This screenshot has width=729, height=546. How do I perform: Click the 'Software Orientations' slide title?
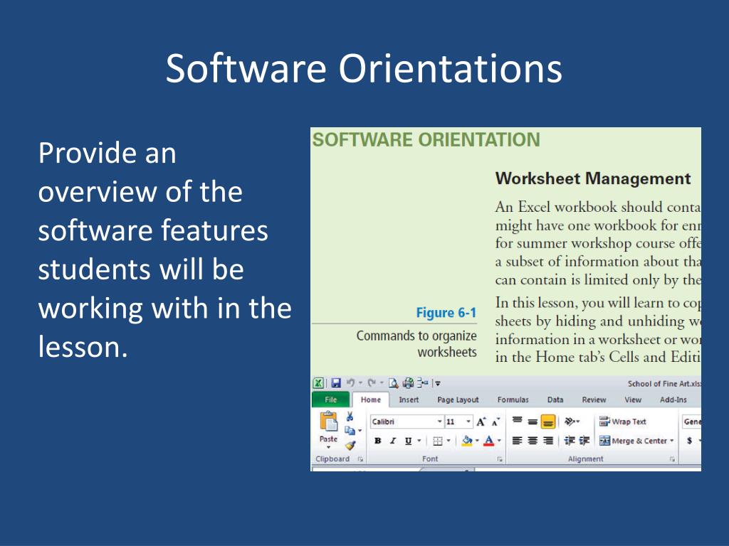click(x=364, y=68)
